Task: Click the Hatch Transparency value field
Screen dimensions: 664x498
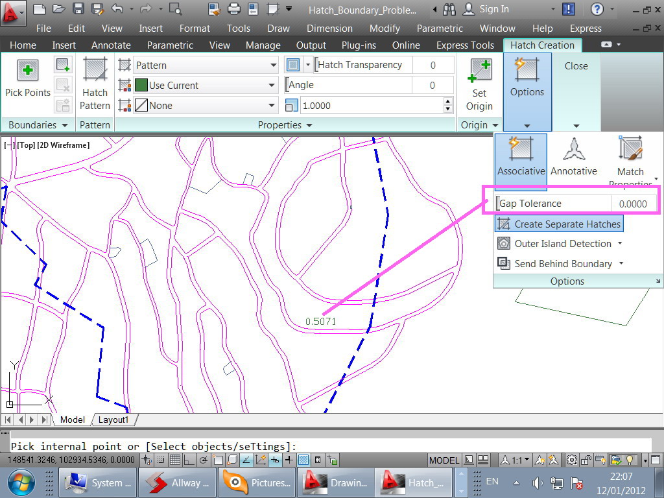Action: pos(433,65)
